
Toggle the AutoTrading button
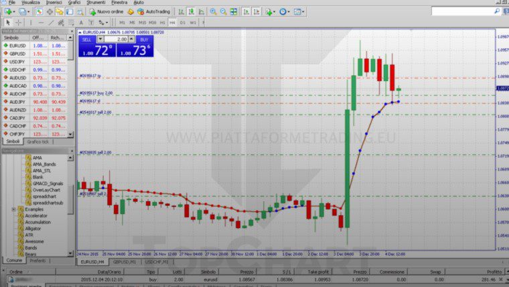point(154,12)
